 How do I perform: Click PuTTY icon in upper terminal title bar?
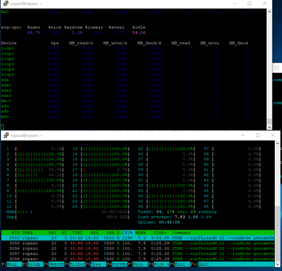(6, 3)
